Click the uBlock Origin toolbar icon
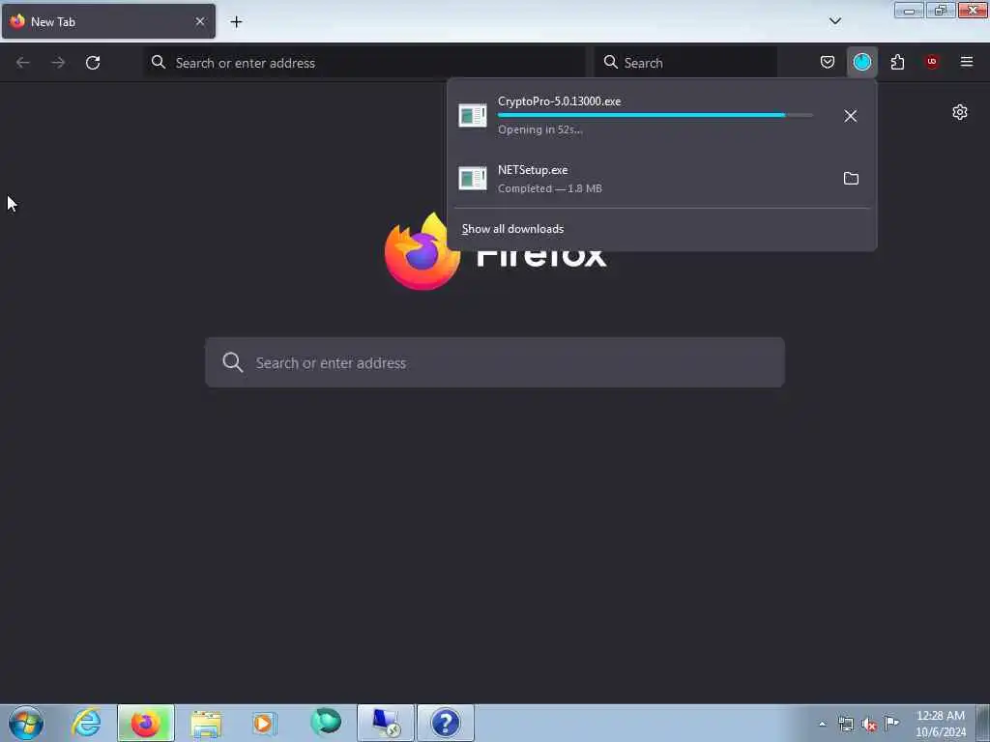Viewport: 990px width, 742px height. point(932,62)
